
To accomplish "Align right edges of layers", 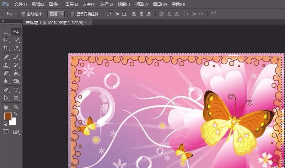I will pos(149,14).
